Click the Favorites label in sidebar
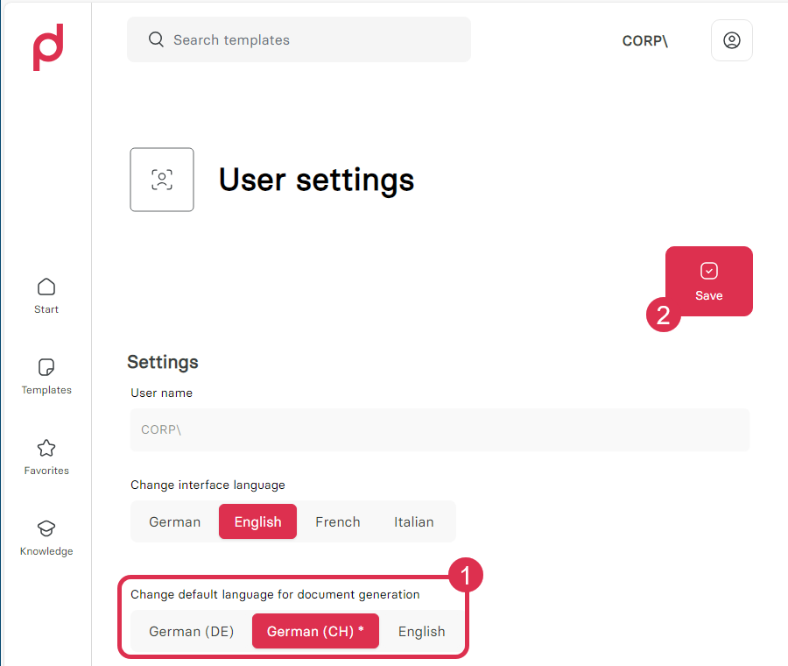Screen dimensions: 788x666 coord(46,471)
